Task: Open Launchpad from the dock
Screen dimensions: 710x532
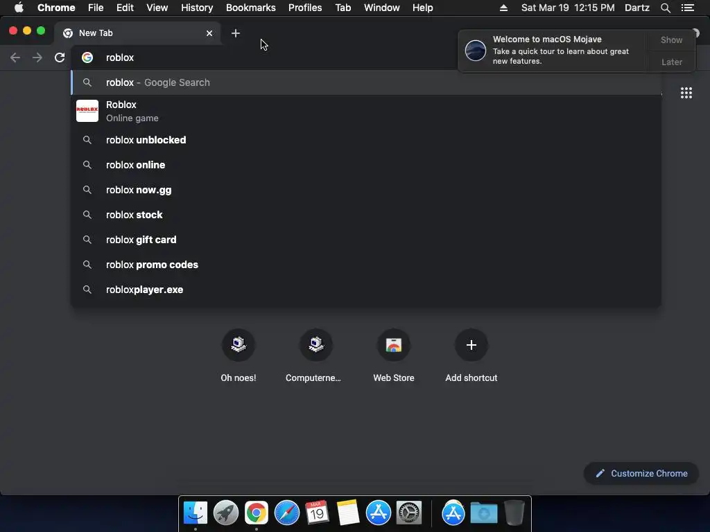Action: pos(225,513)
